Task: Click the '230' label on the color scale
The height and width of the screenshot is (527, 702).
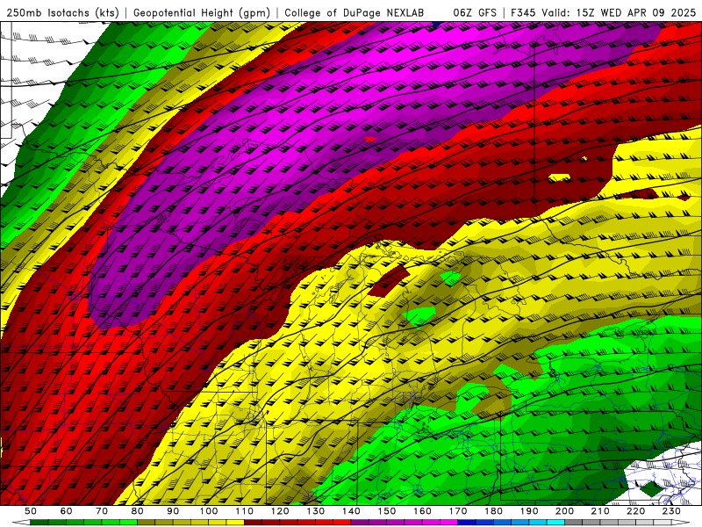Action: click(x=671, y=511)
